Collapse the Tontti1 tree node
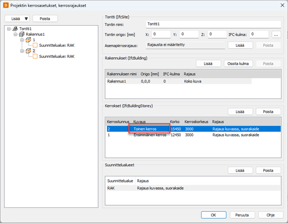This screenshot has height=223, width=288. (9, 29)
